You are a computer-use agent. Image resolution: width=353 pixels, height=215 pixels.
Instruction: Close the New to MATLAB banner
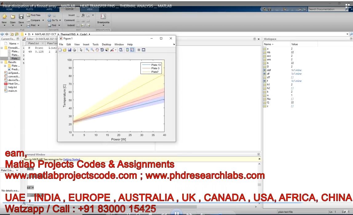pos(259,159)
